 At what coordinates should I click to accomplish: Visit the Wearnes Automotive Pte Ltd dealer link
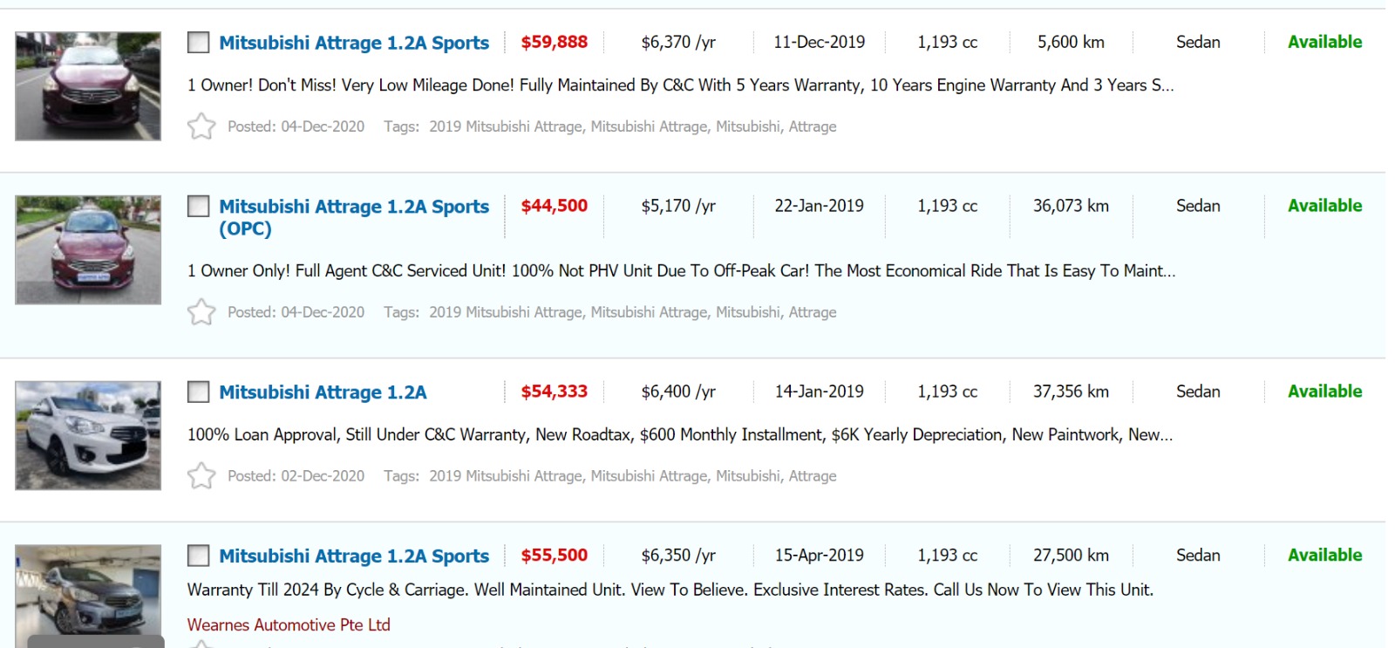(x=289, y=625)
